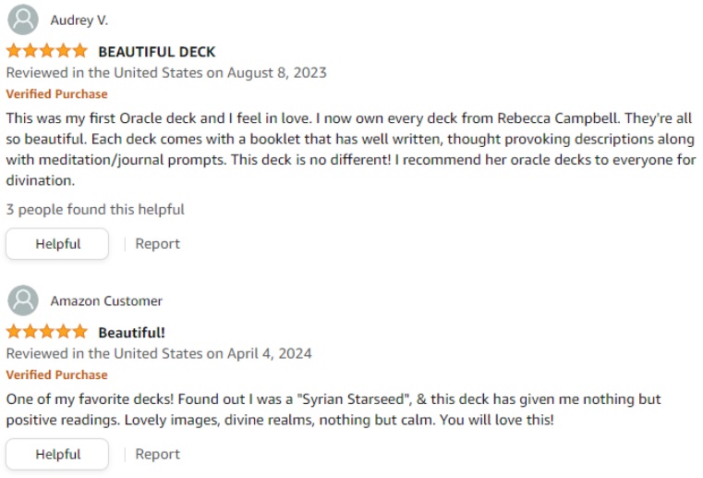This screenshot has height=478, width=703.
Task: Click the Amazon Customer profile avatar icon
Action: point(22,300)
